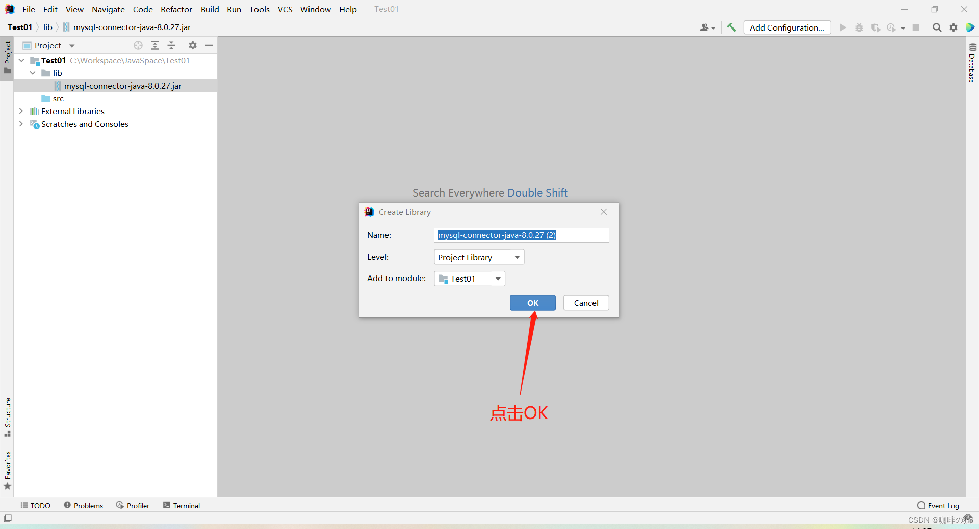Collapse the lib folder
The height and width of the screenshot is (529, 979).
(33, 73)
